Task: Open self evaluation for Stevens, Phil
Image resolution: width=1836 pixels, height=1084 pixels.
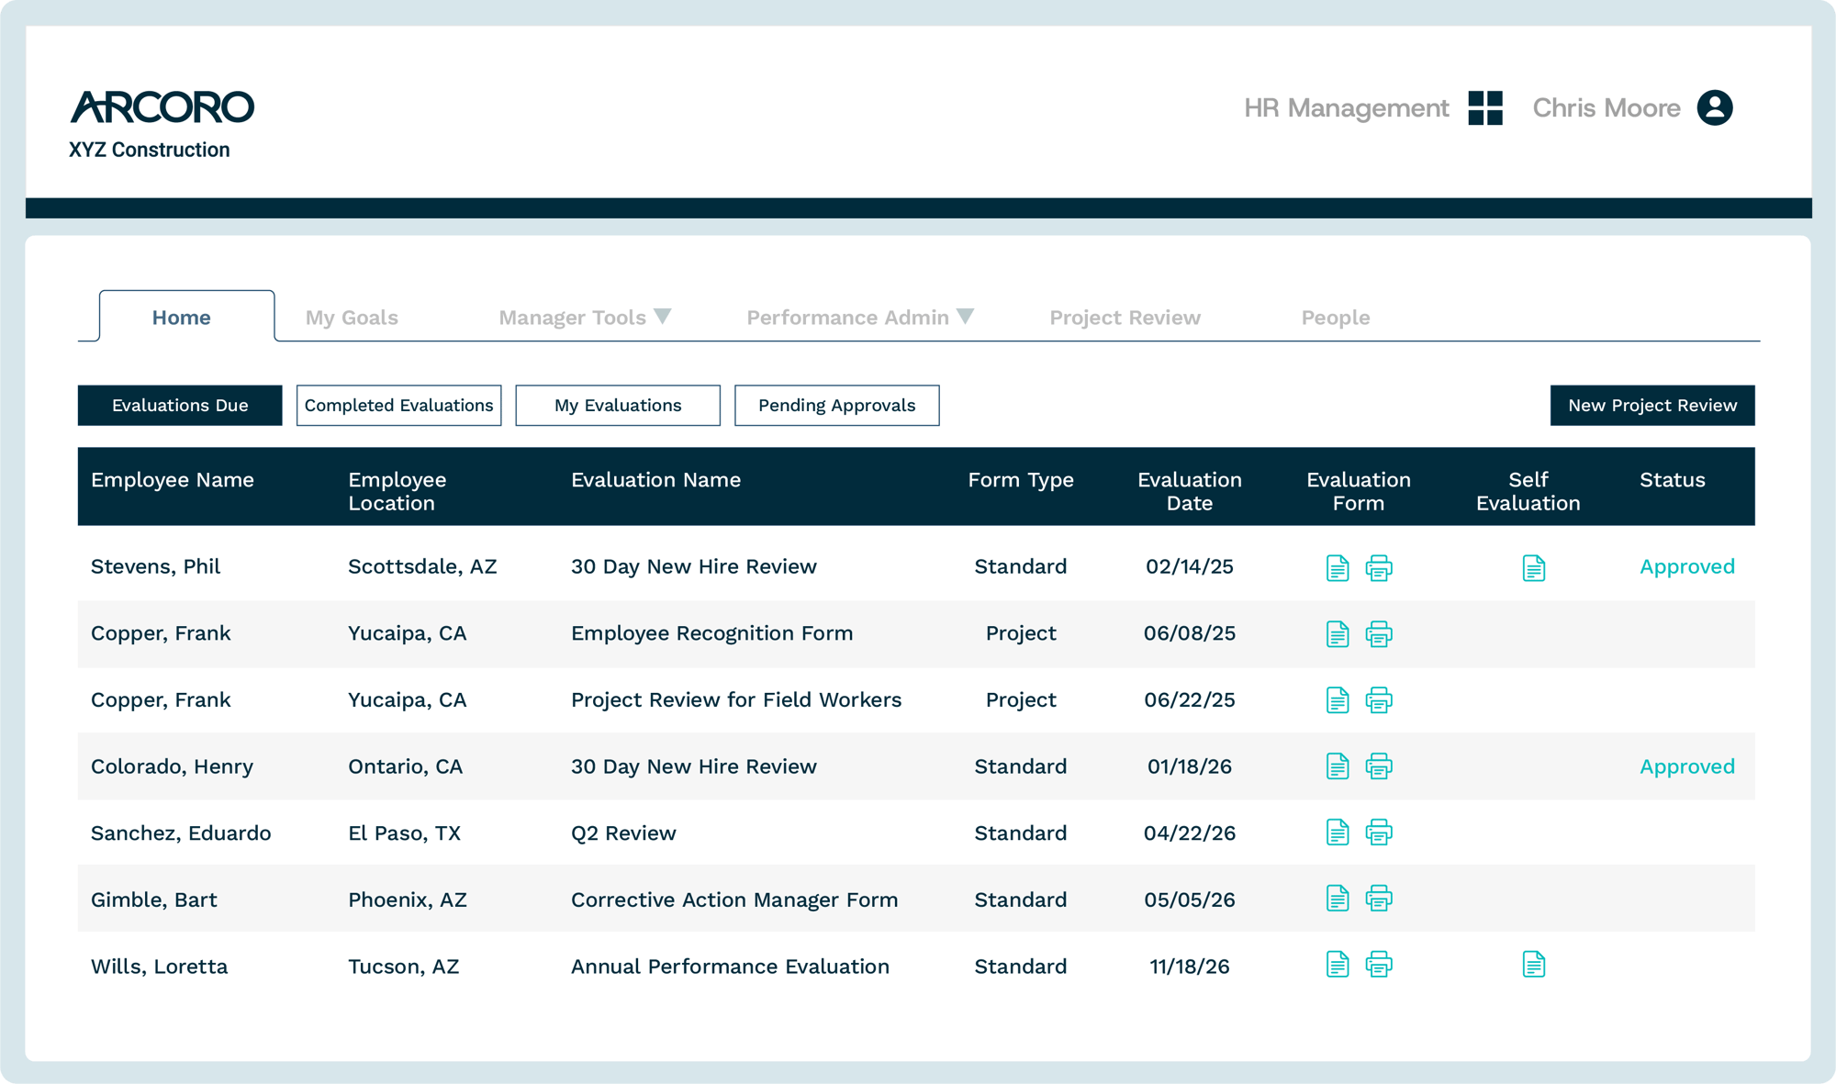Action: (1533, 568)
